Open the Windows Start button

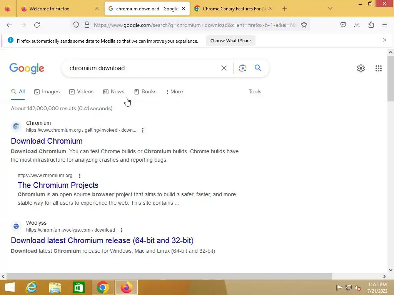coord(10,287)
